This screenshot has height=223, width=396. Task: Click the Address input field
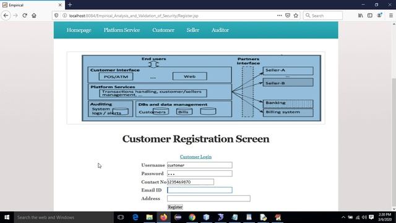click(x=209, y=198)
